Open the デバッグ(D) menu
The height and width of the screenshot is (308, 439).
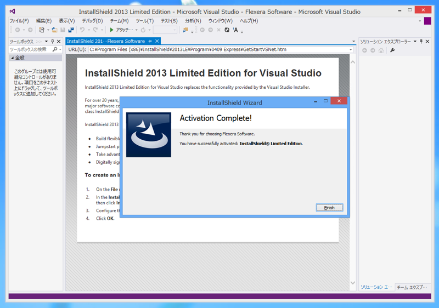(92, 21)
